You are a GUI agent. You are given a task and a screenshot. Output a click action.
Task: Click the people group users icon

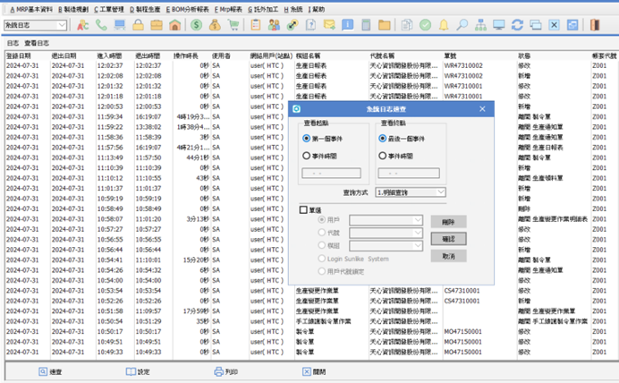pos(274,25)
